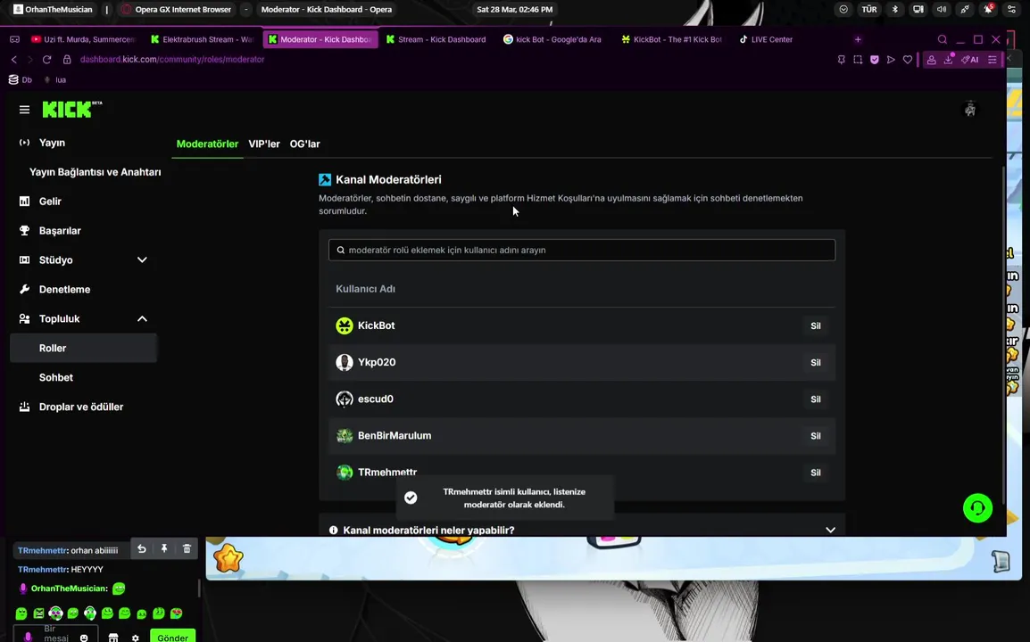This screenshot has height=642, width=1030.
Task: Expand 'Kanal moderatörleri neler yapabilir?' section
Action: tap(581, 530)
